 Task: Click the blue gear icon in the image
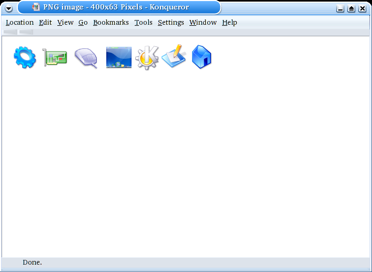click(x=25, y=57)
